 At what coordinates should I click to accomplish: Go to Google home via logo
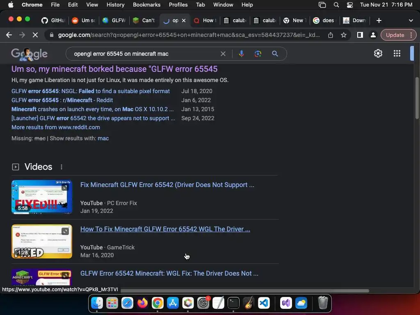pos(29,54)
